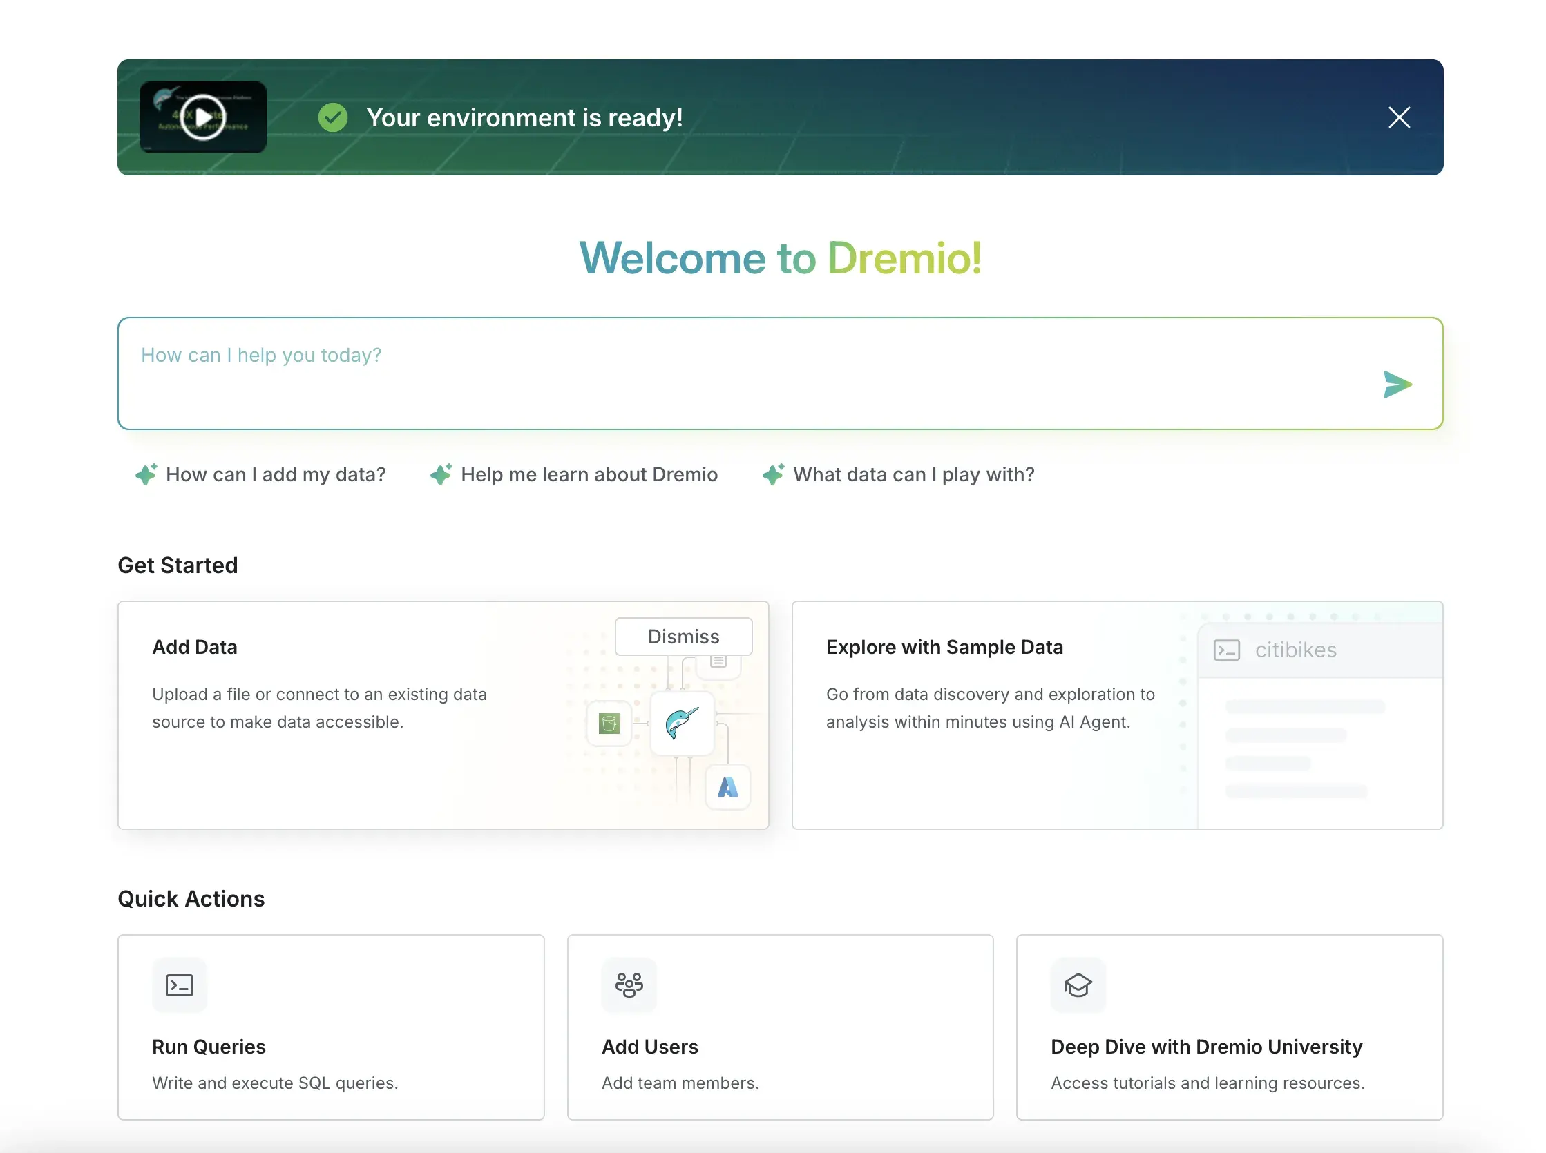The image size is (1546, 1153).
Task: Click the Dremio narwhal icon in Add Data card
Action: pos(682,724)
